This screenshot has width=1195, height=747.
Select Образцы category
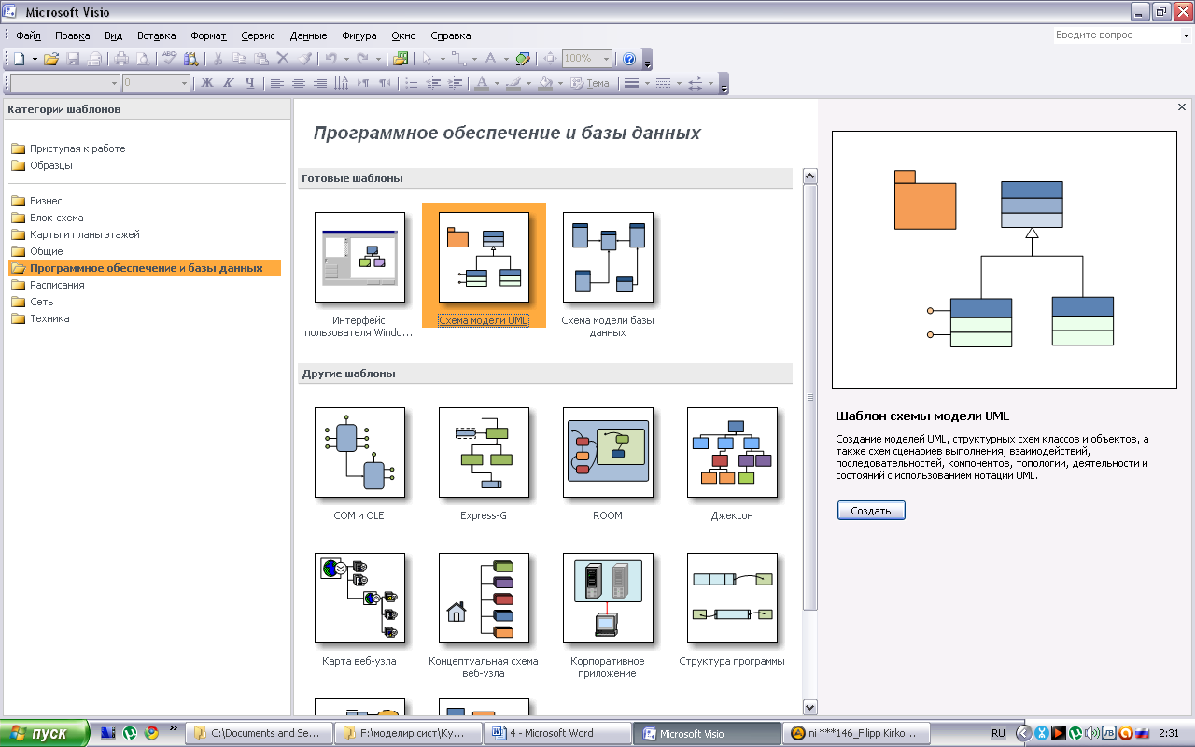(42, 165)
